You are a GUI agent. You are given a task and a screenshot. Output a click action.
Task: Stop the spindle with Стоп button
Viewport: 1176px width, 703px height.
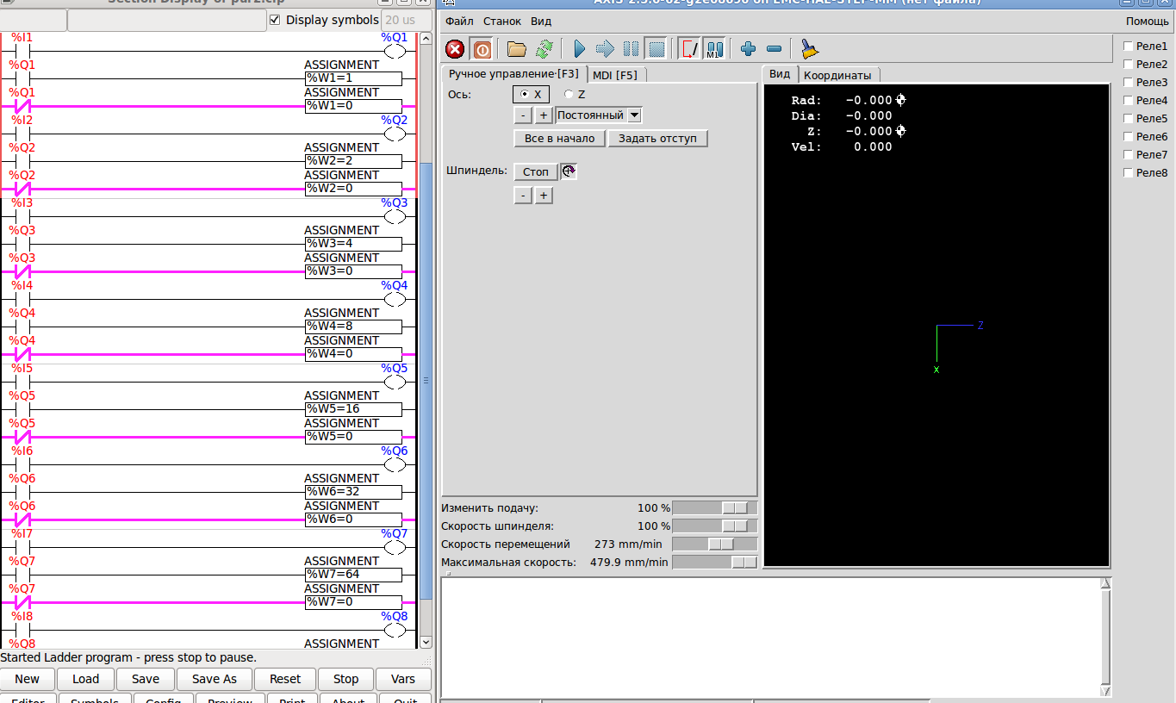point(536,171)
